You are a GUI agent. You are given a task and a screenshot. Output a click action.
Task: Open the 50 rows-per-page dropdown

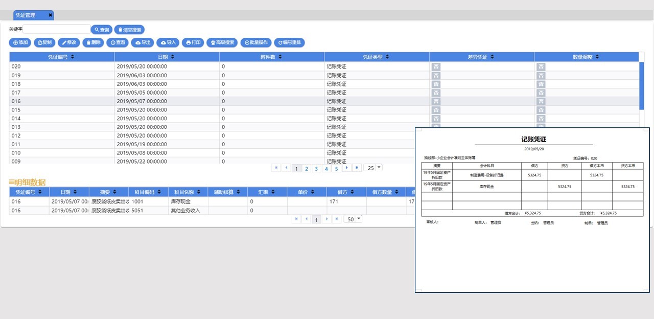(x=358, y=219)
